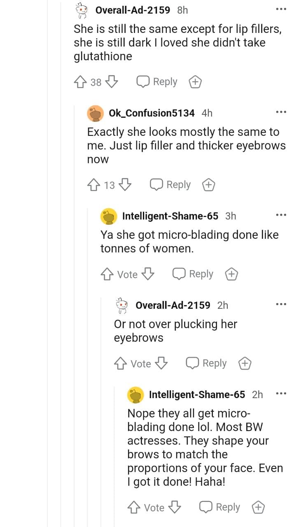Viewport: 301px width, 527px height.
Task: Upvote Ok_Confusion5134's comment with 13 votes
Action: click(x=93, y=185)
